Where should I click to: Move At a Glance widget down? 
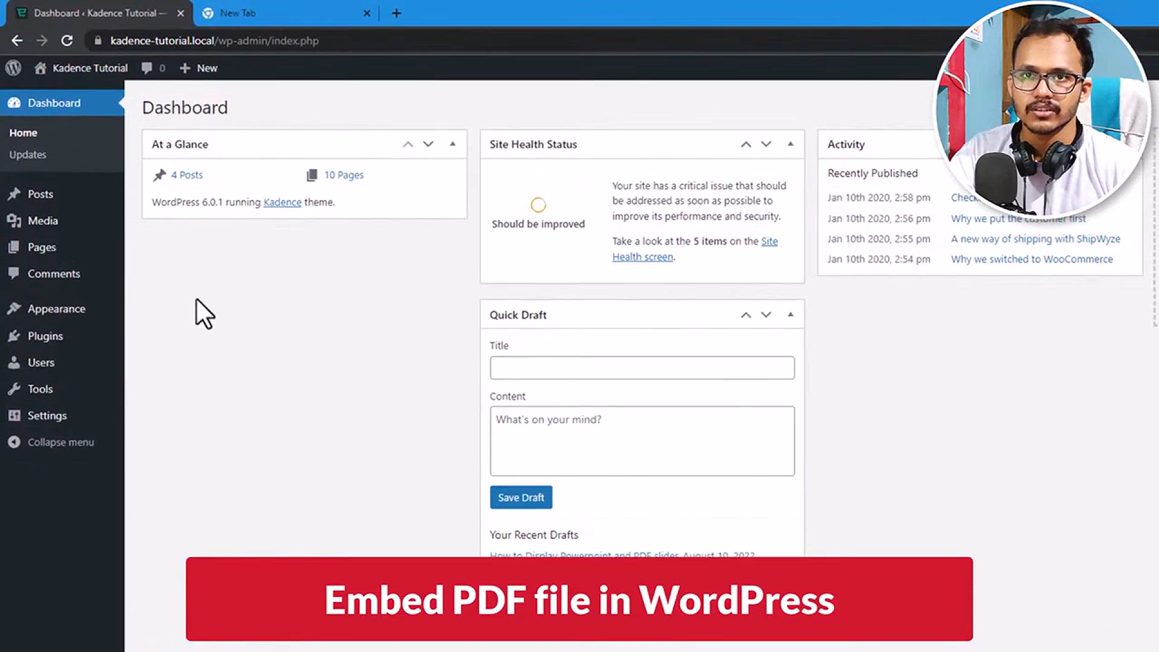coord(428,144)
